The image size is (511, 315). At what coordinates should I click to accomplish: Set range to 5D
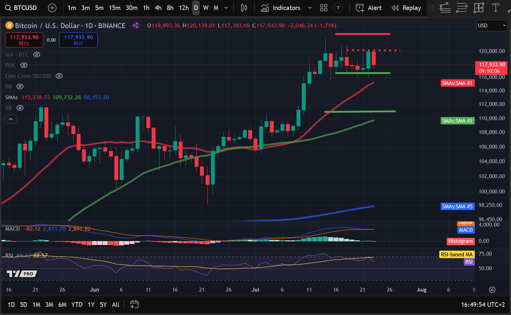23,305
